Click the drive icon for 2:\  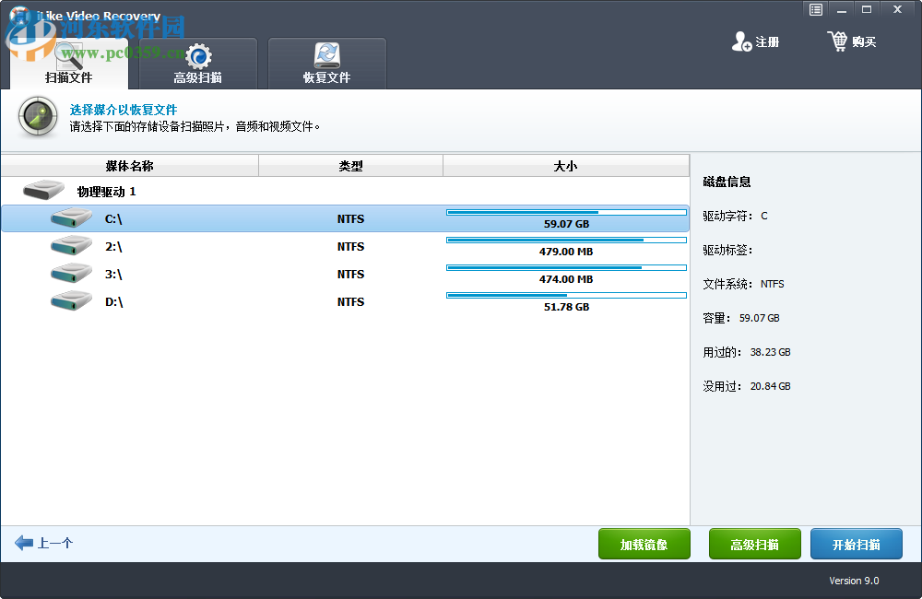pyautogui.click(x=70, y=246)
